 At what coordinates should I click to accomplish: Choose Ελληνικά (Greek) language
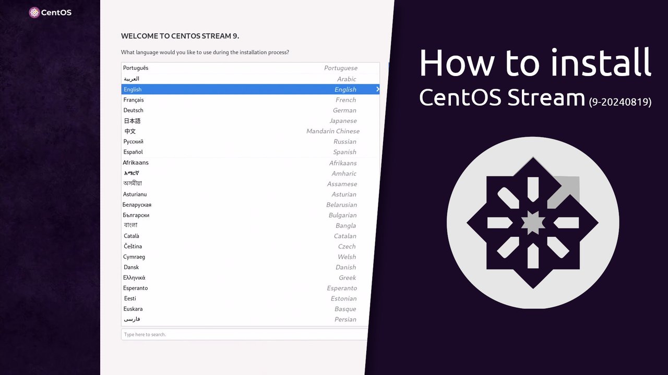click(245, 278)
